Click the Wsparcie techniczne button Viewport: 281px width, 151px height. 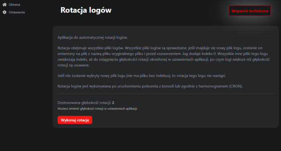[x=250, y=11]
